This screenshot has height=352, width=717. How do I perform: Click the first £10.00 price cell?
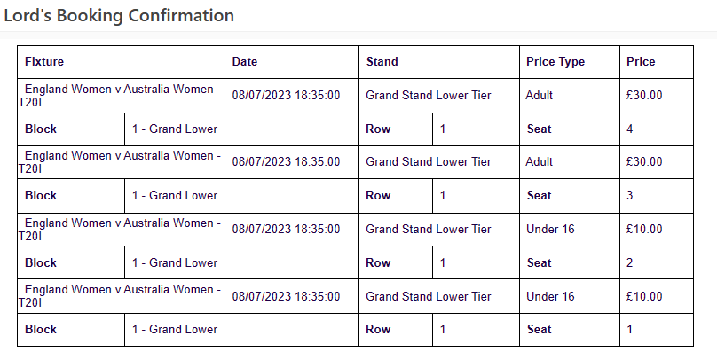click(656, 229)
